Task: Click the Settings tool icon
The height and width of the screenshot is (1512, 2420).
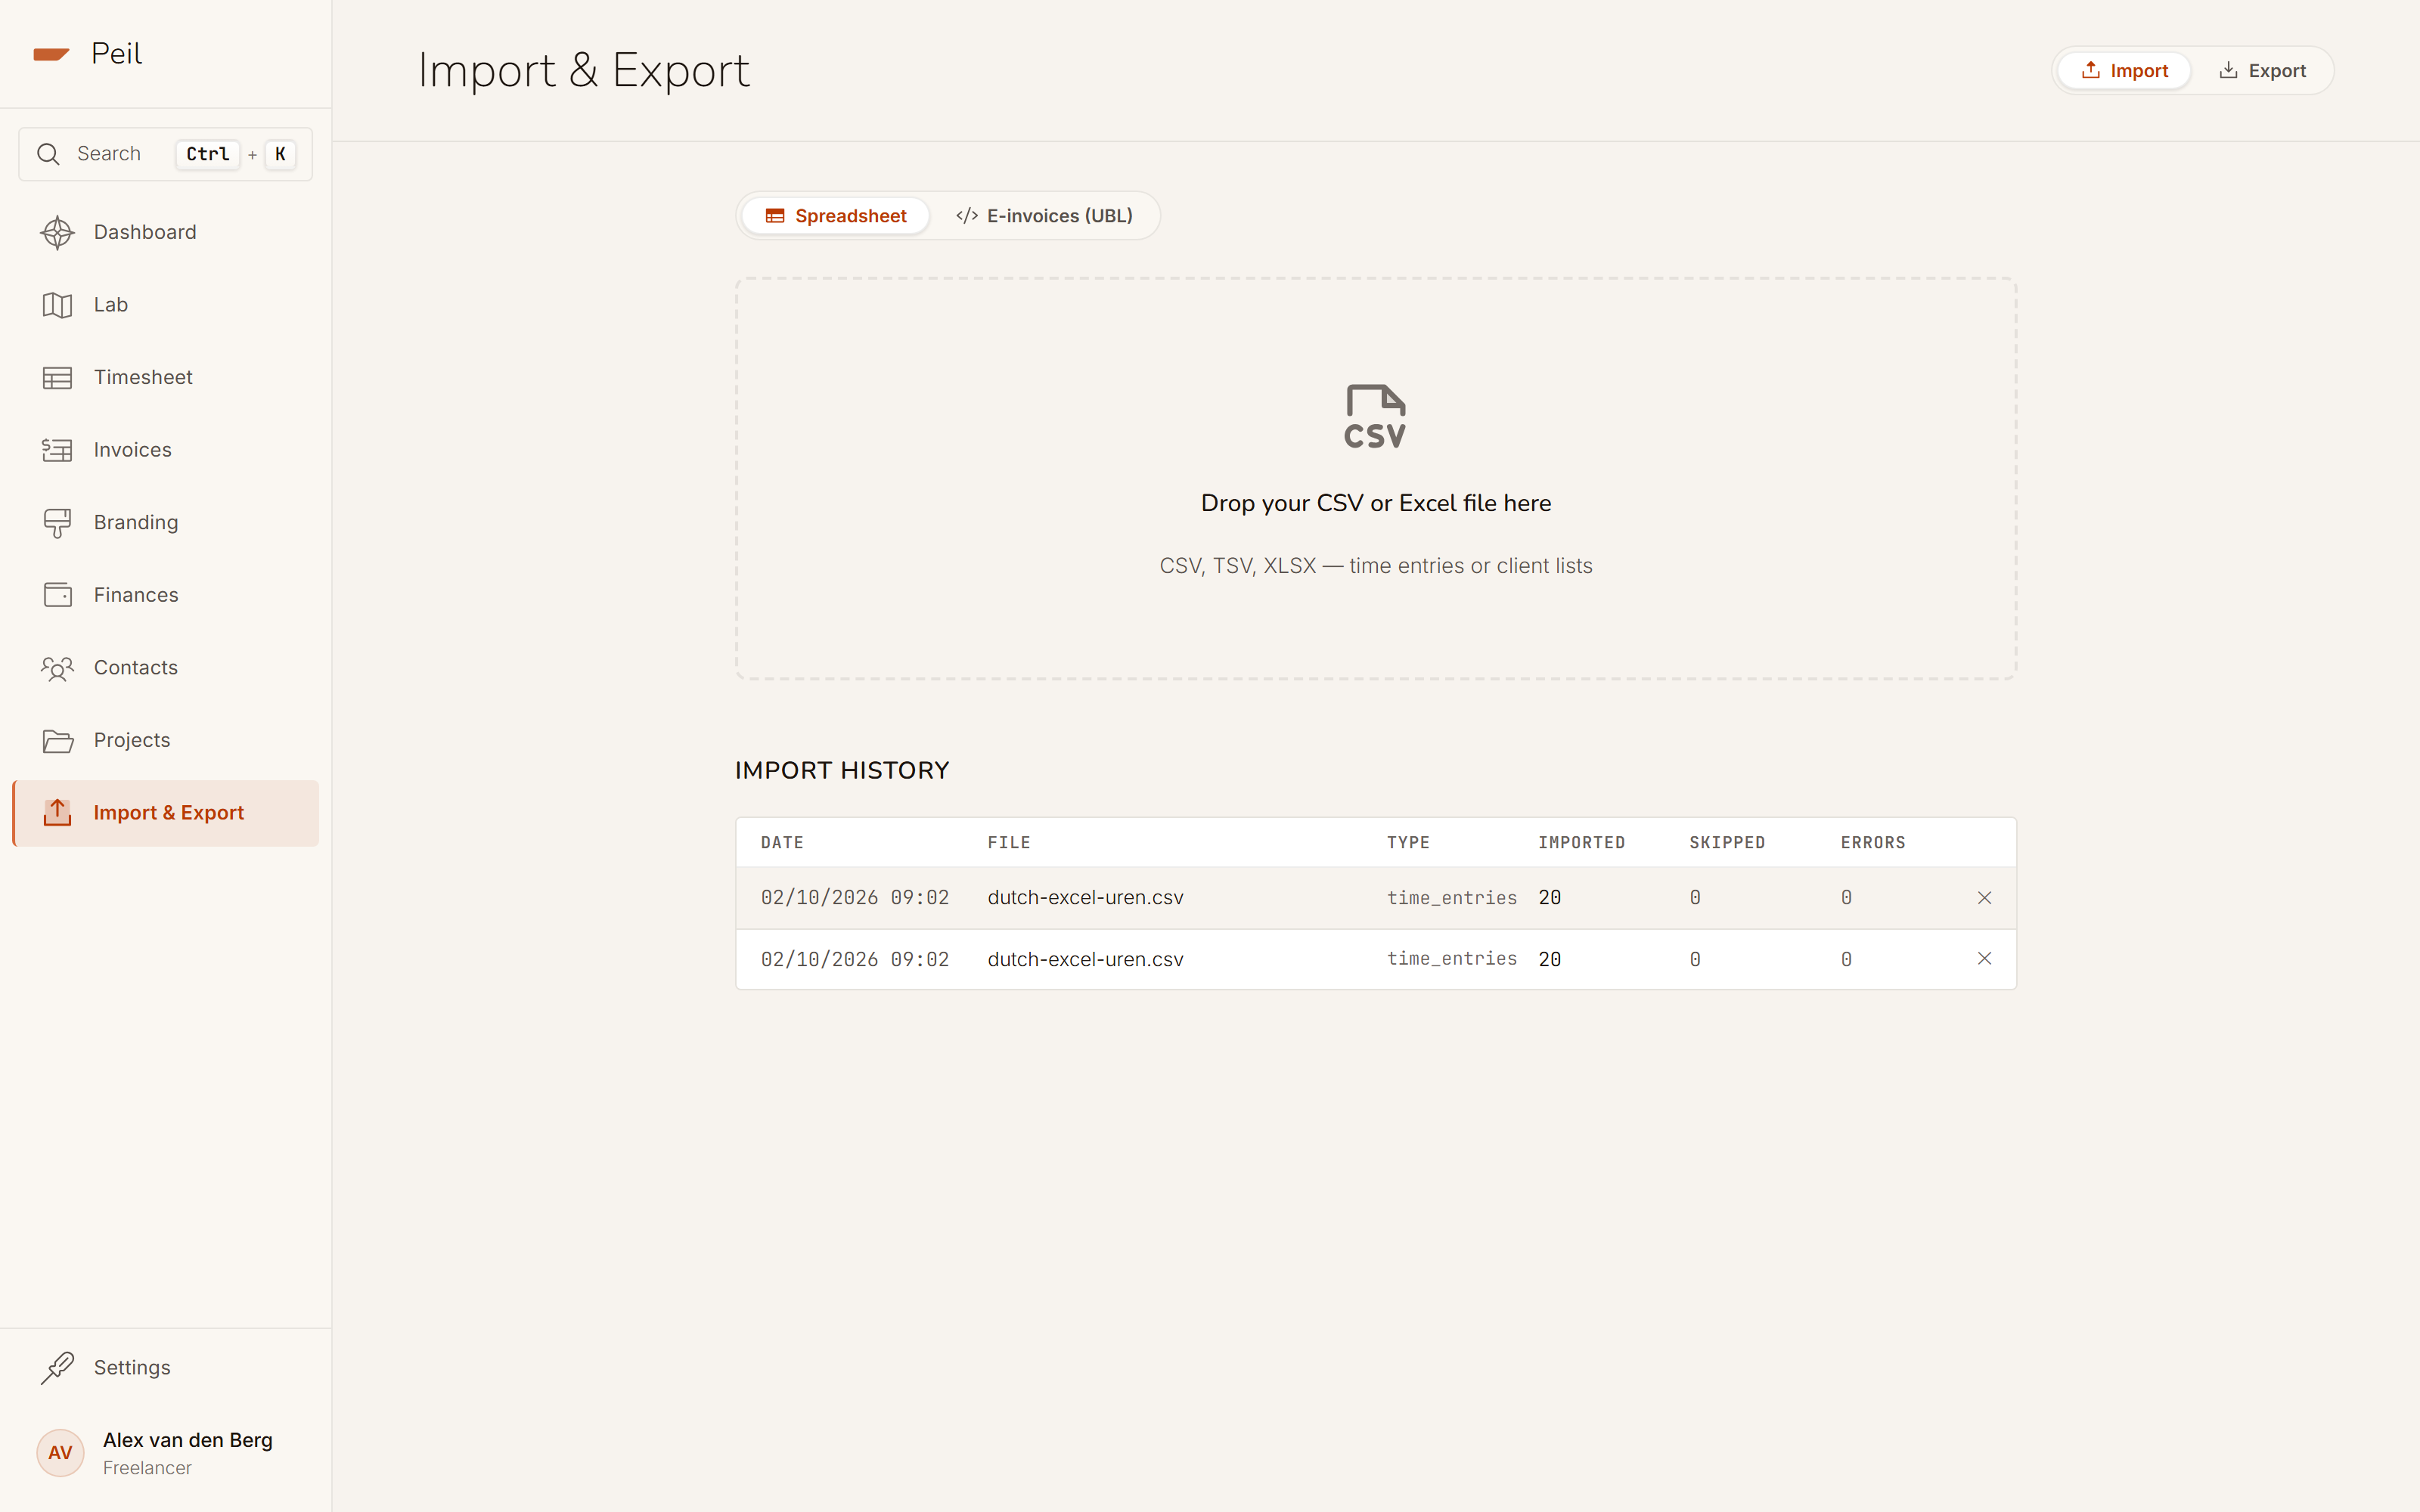Action: [57, 1367]
